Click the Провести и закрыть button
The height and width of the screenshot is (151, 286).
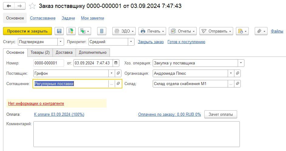(x=27, y=31)
